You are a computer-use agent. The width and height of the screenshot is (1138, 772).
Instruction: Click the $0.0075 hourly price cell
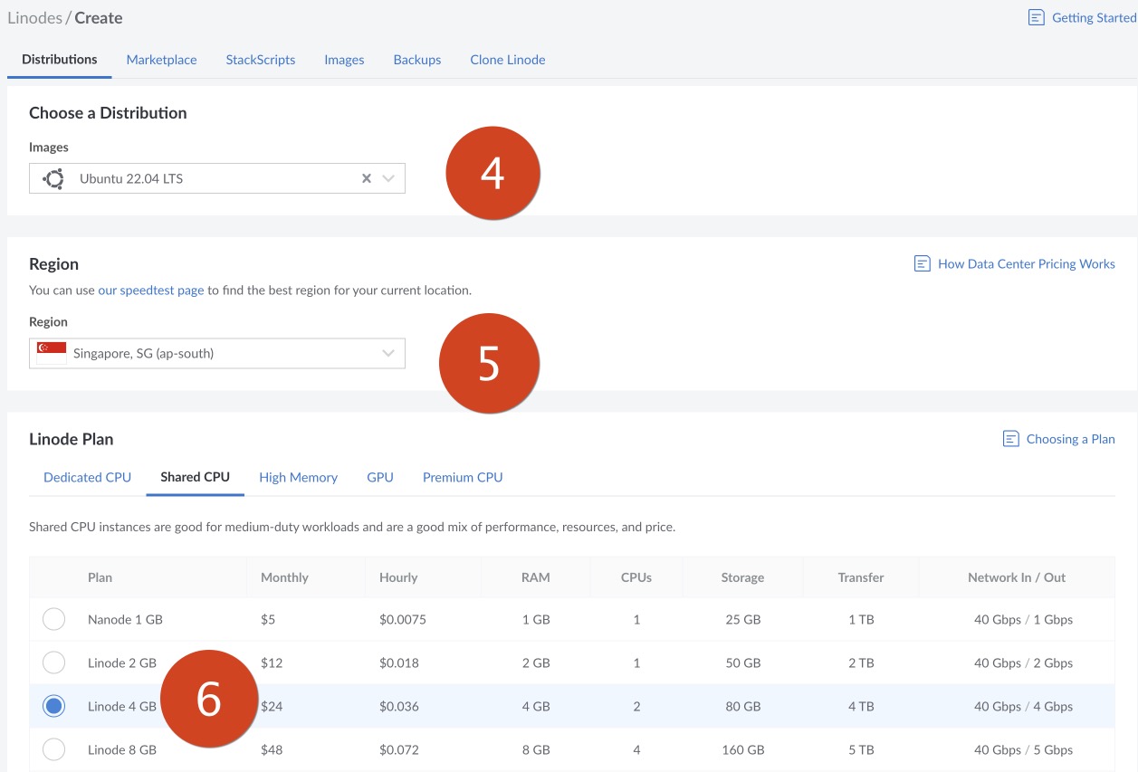coord(403,620)
